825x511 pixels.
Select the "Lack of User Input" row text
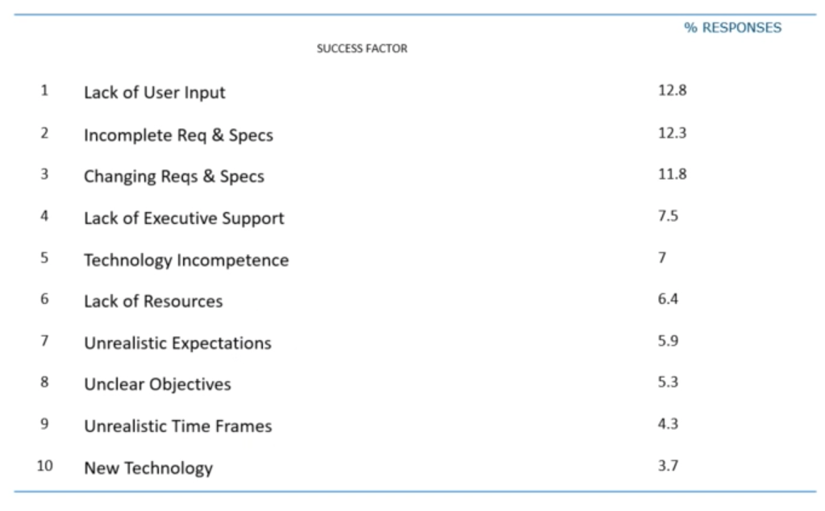(x=155, y=93)
